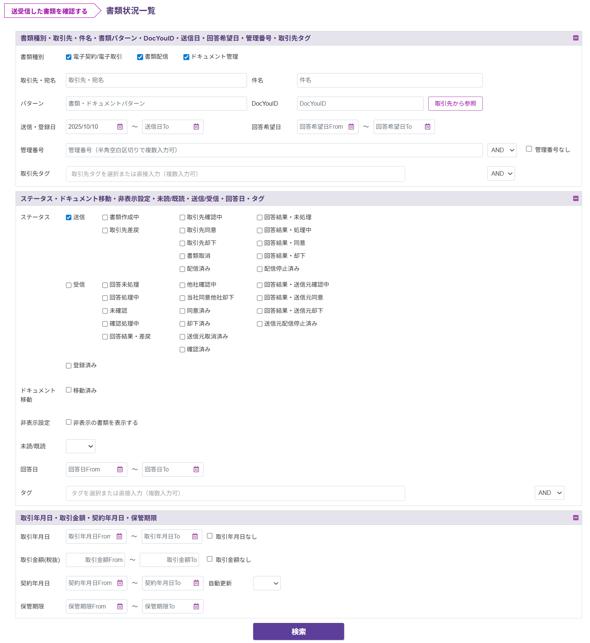Focus the 件名 input field
Viewport: 590px width, 643px height.
tap(390, 80)
